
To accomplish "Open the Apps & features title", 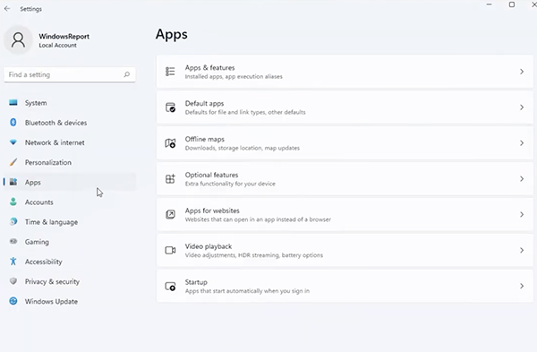I will [x=210, y=67].
